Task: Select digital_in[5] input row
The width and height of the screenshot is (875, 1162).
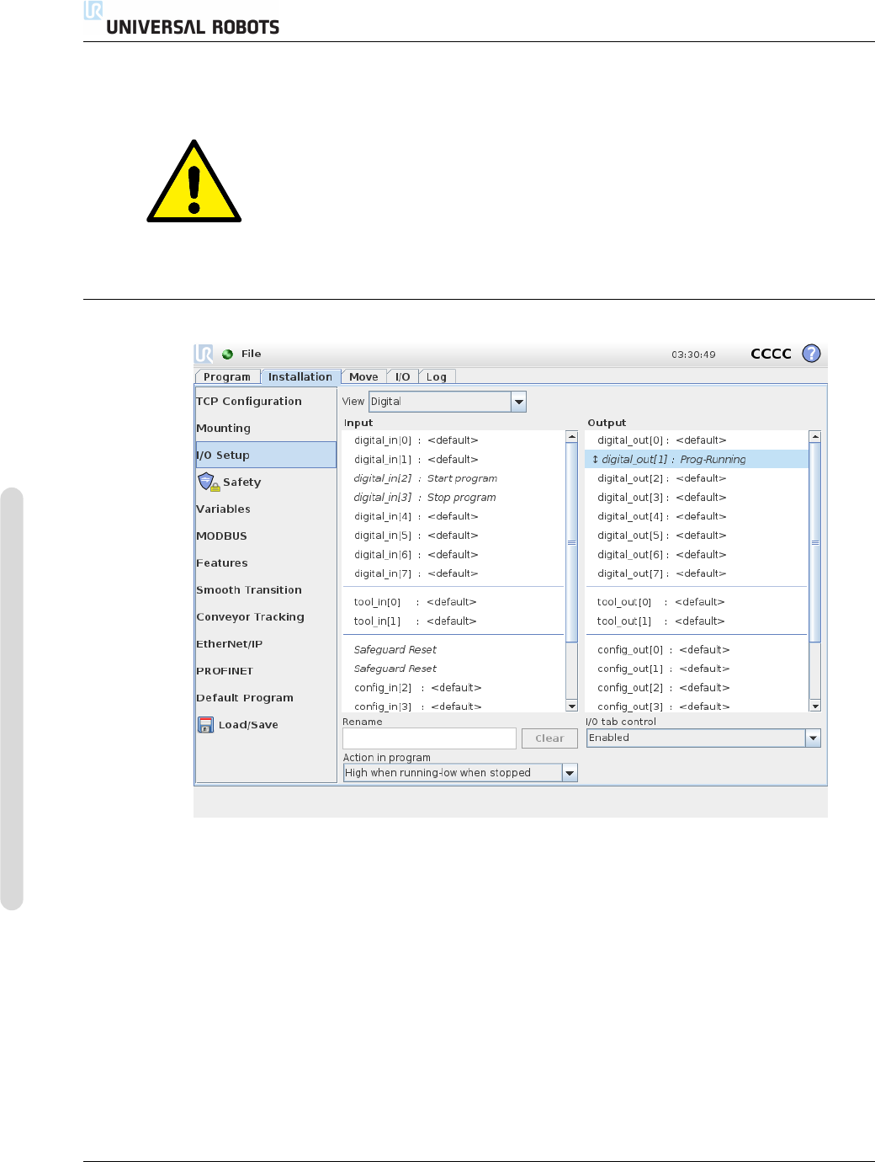Action: (453, 536)
